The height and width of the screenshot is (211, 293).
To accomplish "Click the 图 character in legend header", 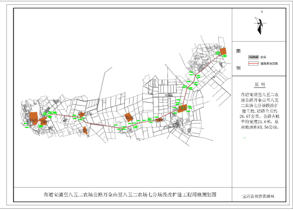I will (x=238, y=51).
